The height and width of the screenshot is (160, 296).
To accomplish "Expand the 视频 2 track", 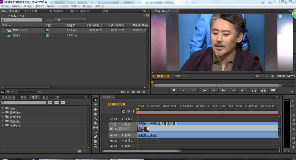I will 123,119.
